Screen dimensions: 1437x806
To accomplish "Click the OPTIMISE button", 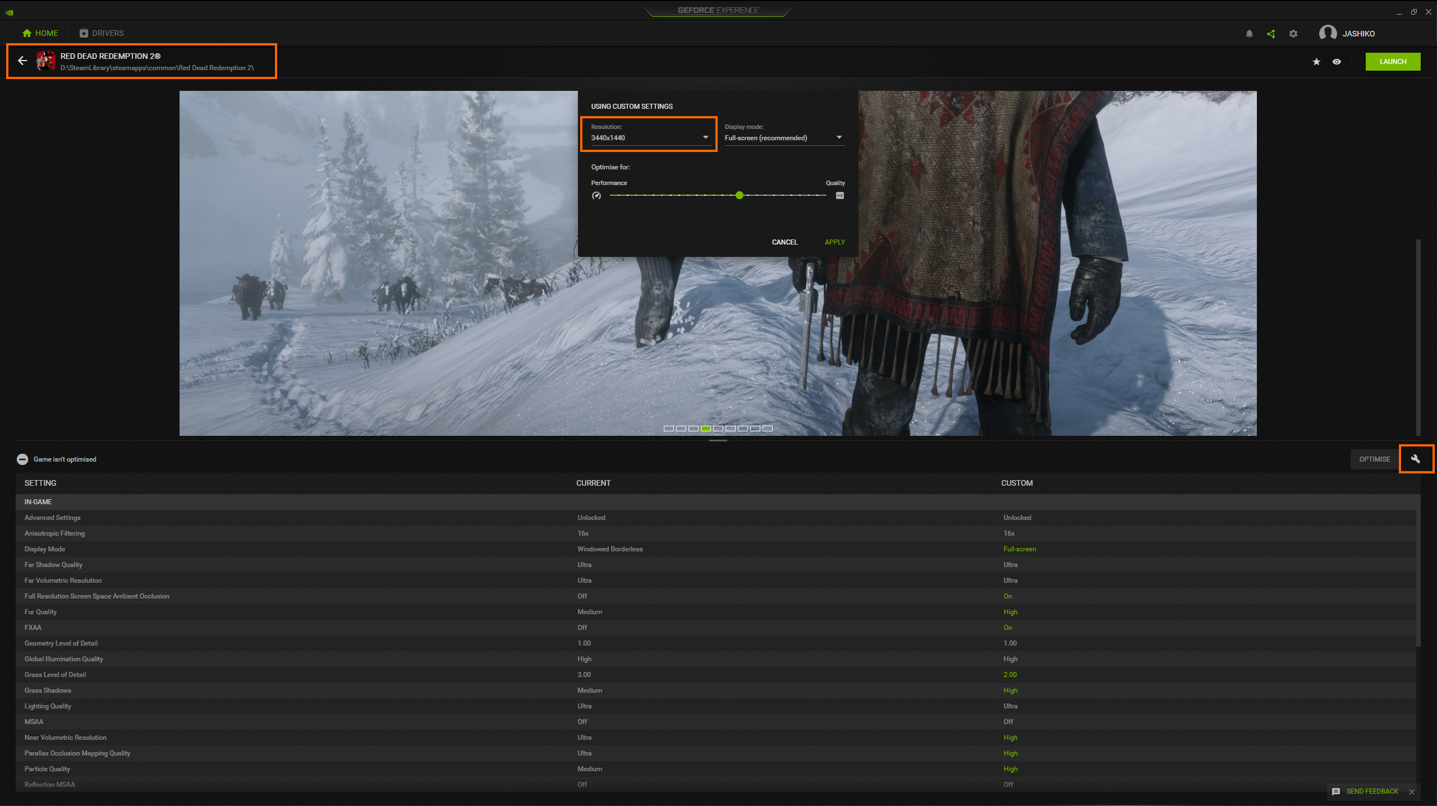I will point(1374,459).
